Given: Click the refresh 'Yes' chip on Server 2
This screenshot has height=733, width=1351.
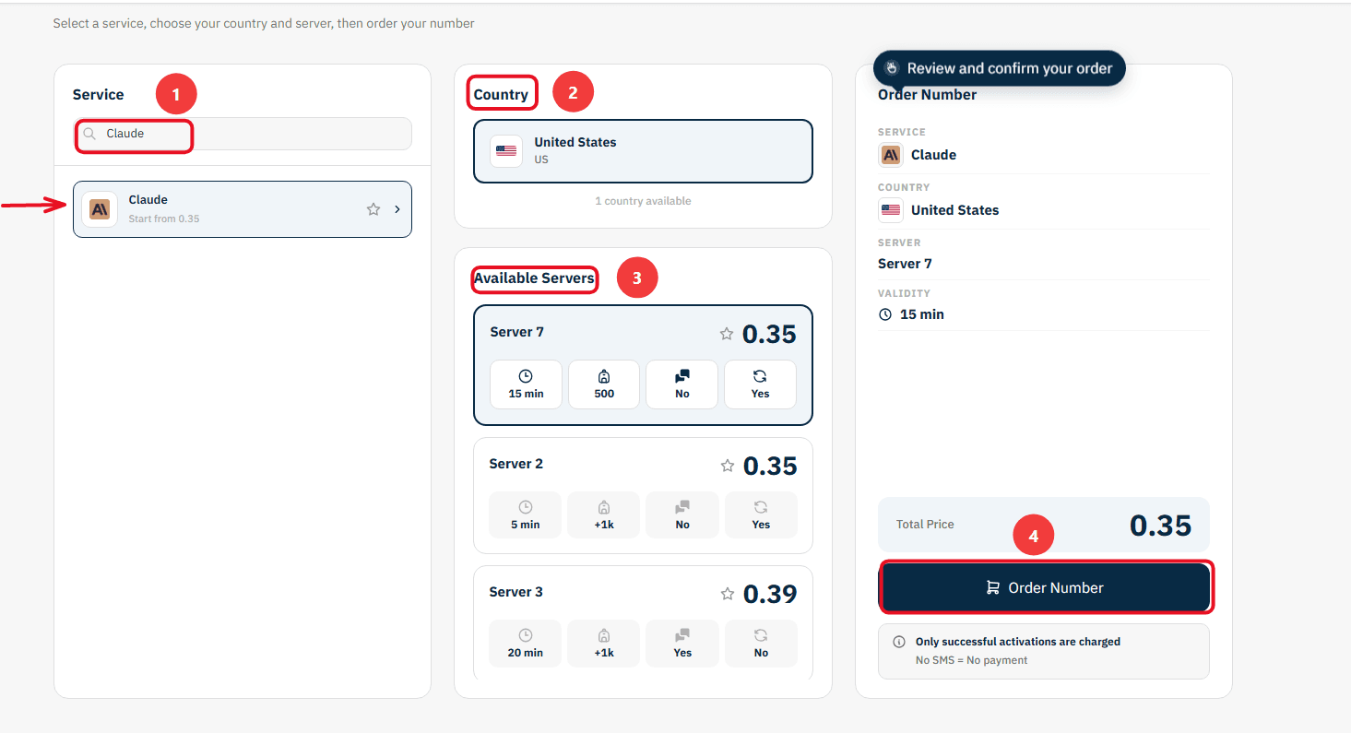Looking at the screenshot, I should 761,515.
